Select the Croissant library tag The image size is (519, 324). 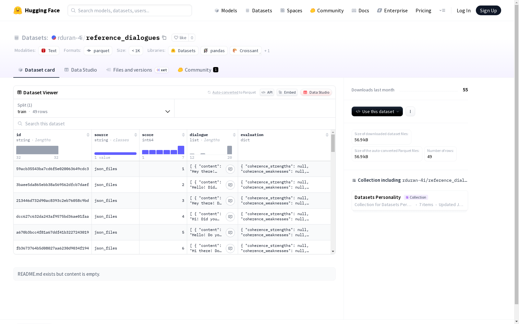(246, 51)
